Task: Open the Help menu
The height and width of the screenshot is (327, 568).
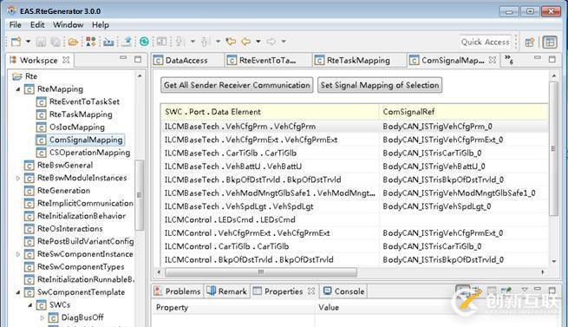Action: tap(101, 24)
